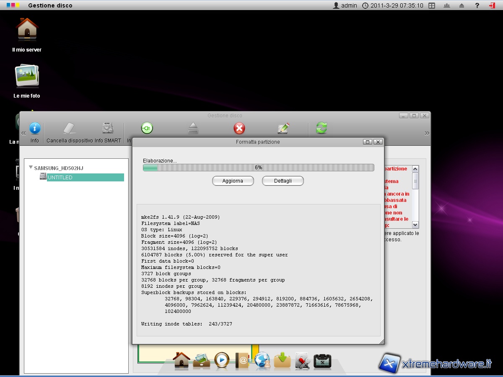The width and height of the screenshot is (503, 377).
Task: Click the green refresh arrows icon
Action: (x=322, y=128)
